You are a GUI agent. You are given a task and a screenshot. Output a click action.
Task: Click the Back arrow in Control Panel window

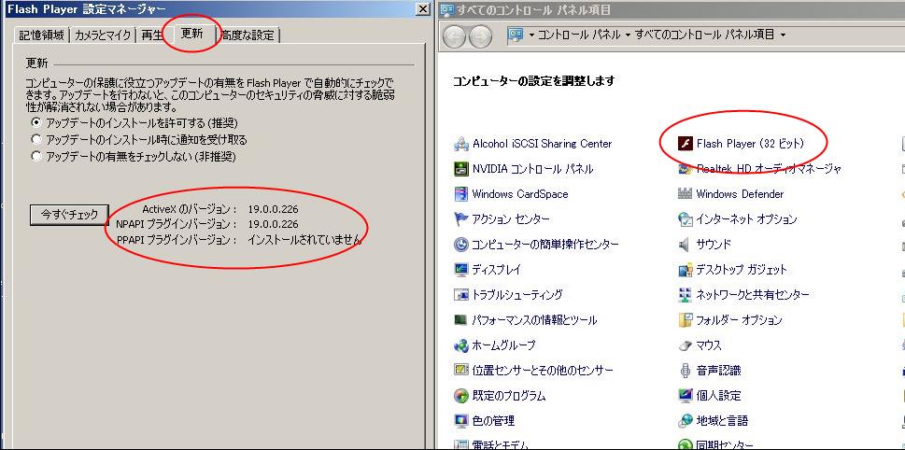[x=454, y=37]
